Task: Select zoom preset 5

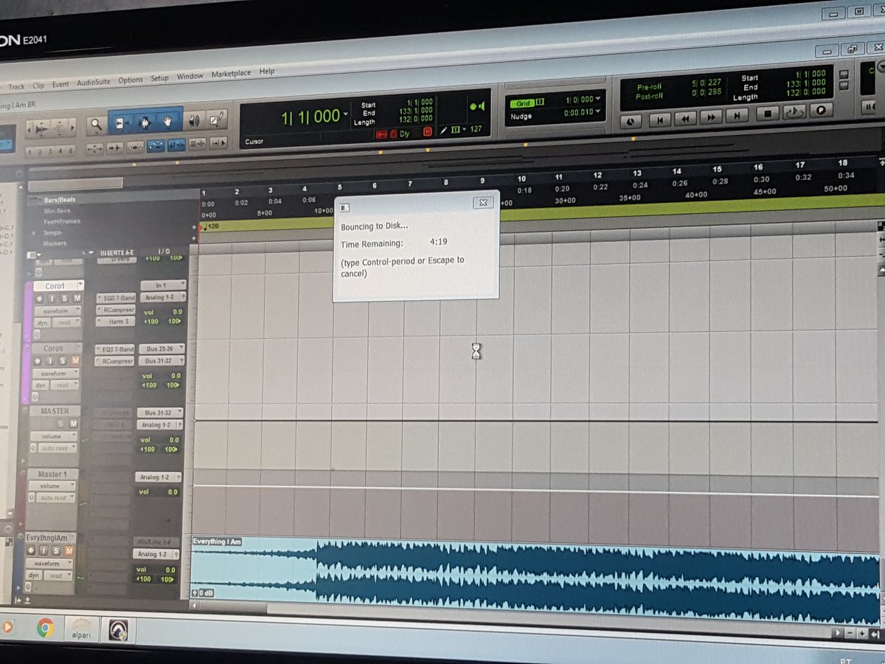Action: (x=71, y=151)
